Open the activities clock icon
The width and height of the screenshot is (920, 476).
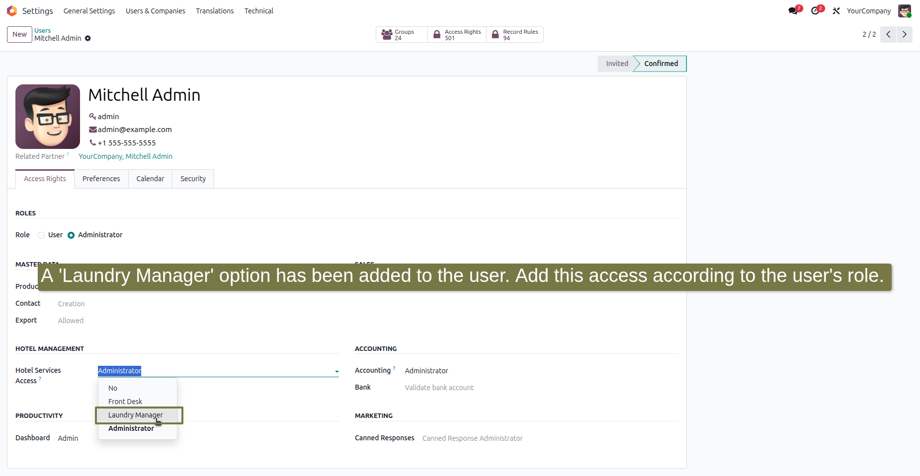pyautogui.click(x=815, y=11)
